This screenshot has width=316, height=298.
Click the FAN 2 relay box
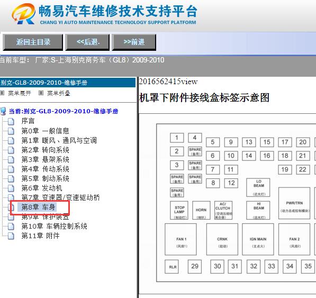[x=294, y=239]
